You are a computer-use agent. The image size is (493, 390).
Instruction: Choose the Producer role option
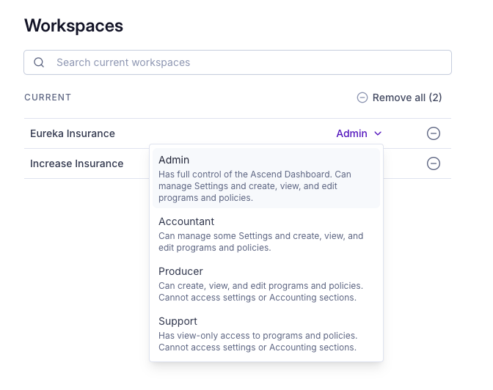pyautogui.click(x=266, y=284)
